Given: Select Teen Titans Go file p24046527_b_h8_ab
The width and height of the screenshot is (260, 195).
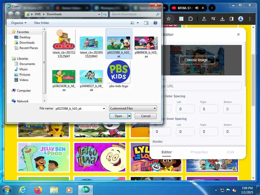Looking at the screenshot, I should pyautogui.click(x=91, y=80).
